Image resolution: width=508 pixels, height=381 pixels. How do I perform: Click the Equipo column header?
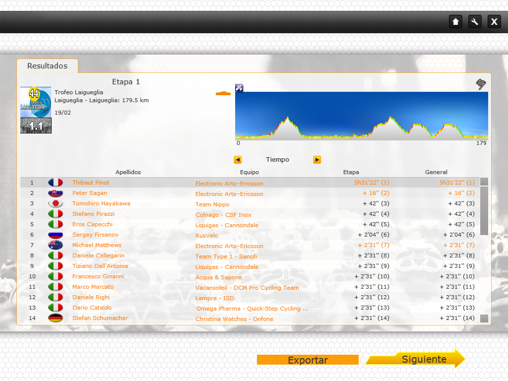point(250,172)
